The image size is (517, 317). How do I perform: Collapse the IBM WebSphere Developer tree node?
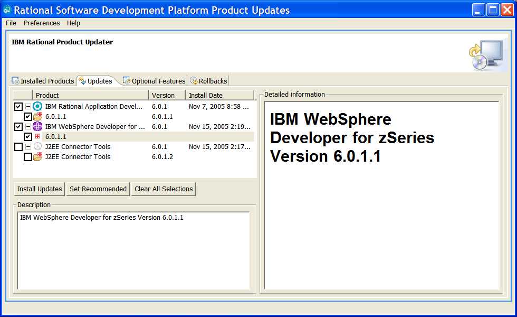[28, 127]
